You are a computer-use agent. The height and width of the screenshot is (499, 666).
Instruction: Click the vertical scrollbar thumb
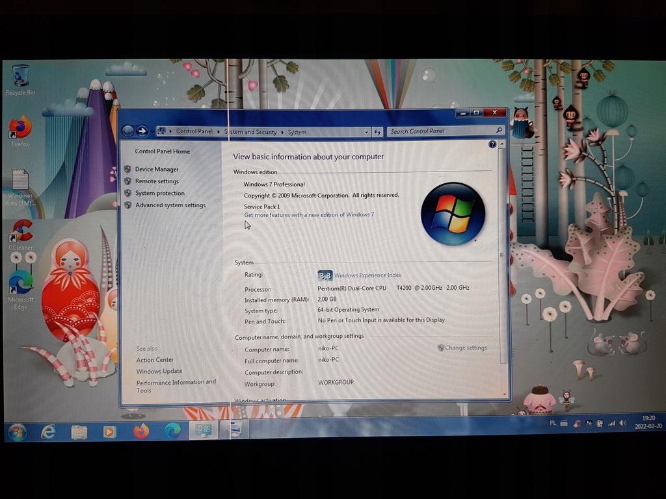point(501,256)
